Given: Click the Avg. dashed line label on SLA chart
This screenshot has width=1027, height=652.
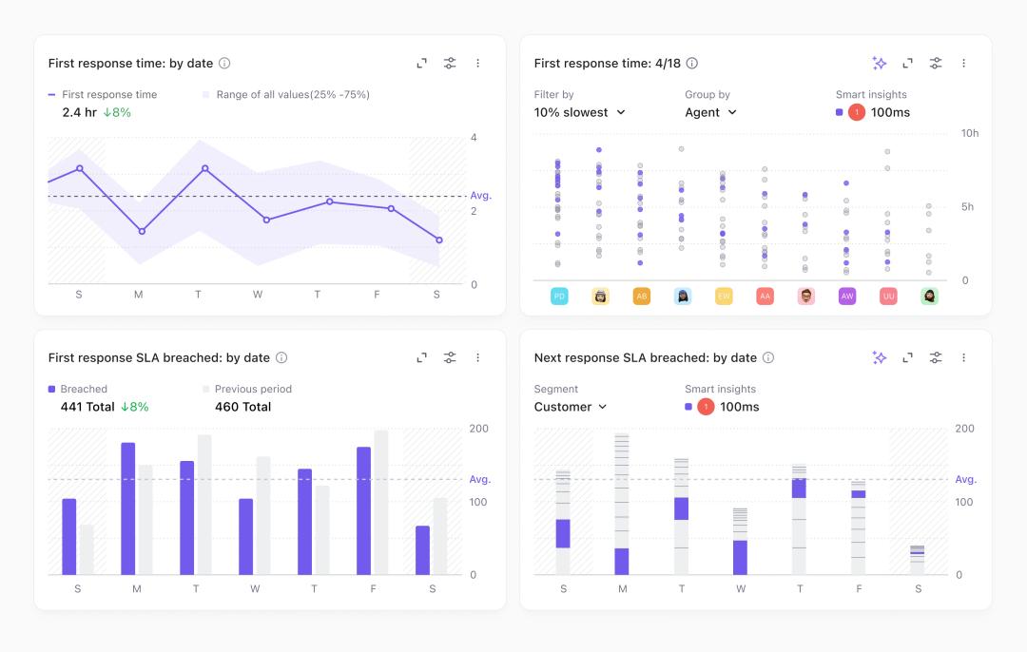Looking at the screenshot, I should [x=478, y=479].
